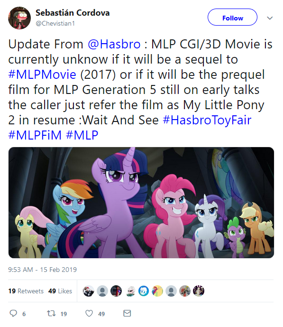
Task: Click the Follow button
Action: (232, 17)
